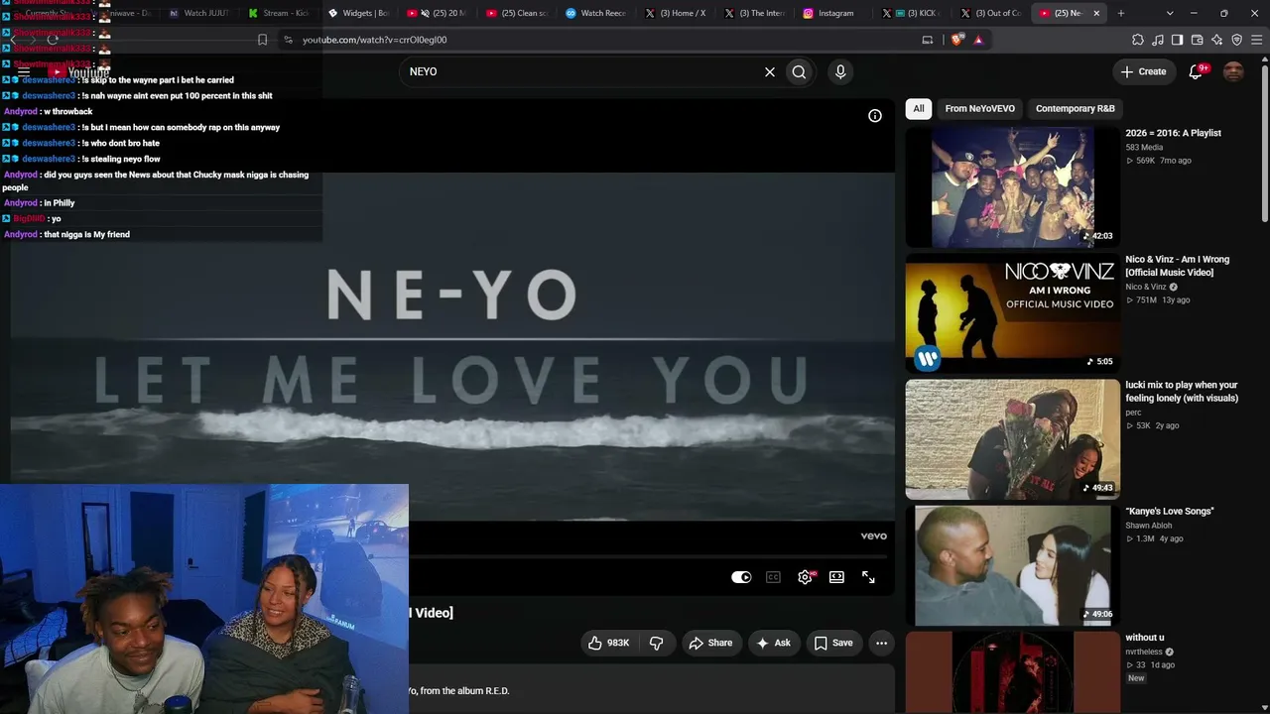The height and width of the screenshot is (714, 1270).
Task: Open the VPN shield toolbar icon
Action: click(1236, 40)
